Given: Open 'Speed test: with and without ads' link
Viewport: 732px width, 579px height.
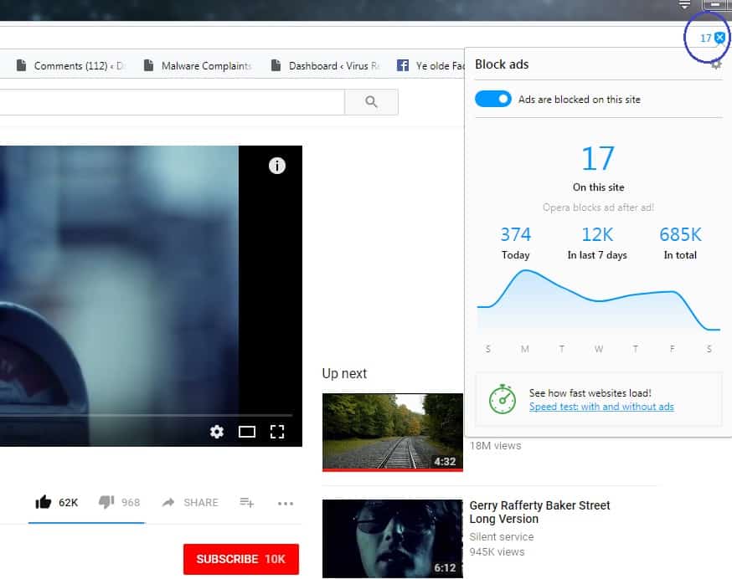Looking at the screenshot, I should [x=601, y=407].
